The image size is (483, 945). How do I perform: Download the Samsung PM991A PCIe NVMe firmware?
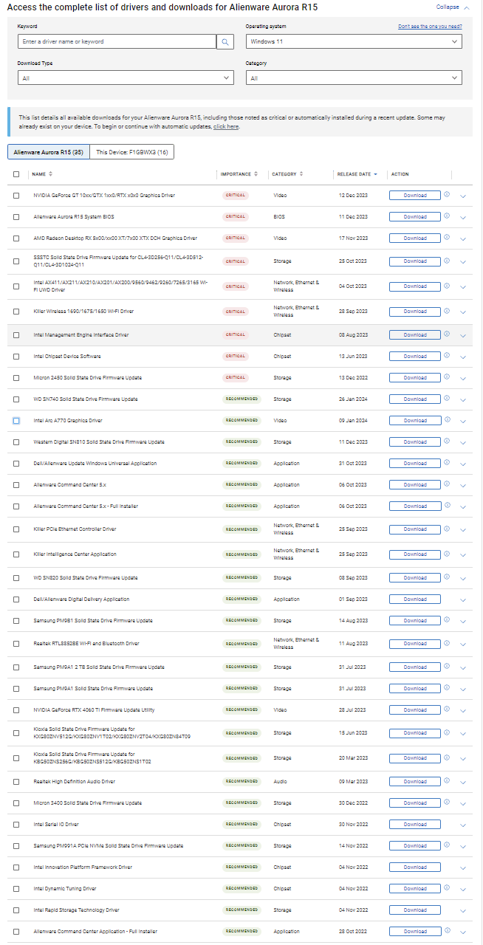pos(415,845)
